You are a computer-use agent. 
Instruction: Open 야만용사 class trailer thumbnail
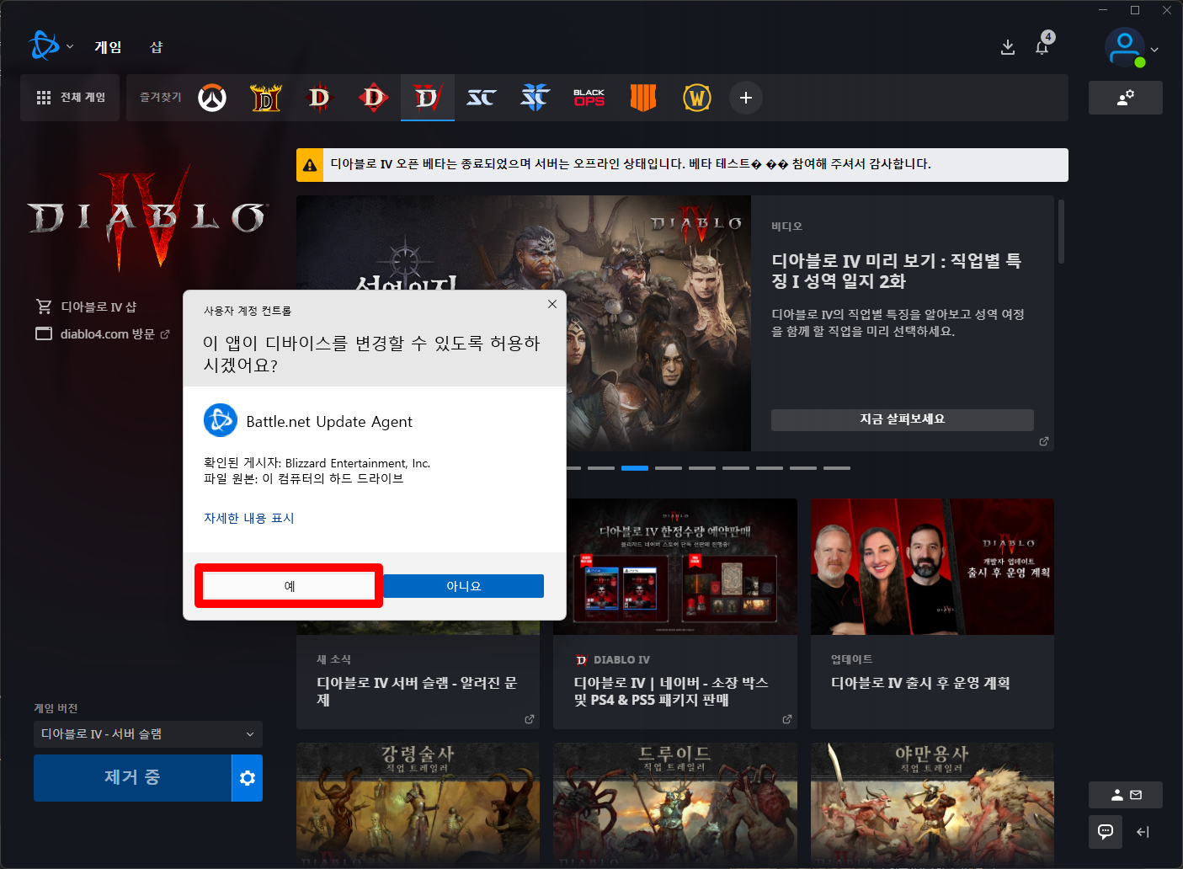click(x=932, y=803)
